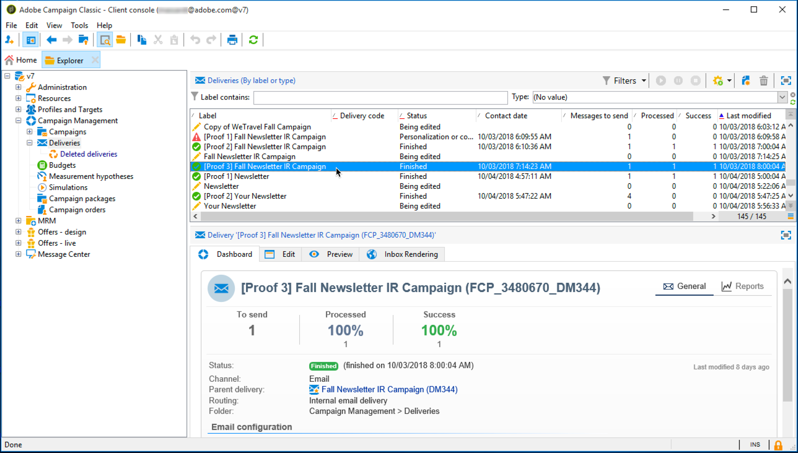Click the copy documents toolbar icon
The height and width of the screenshot is (453, 798).
click(142, 40)
